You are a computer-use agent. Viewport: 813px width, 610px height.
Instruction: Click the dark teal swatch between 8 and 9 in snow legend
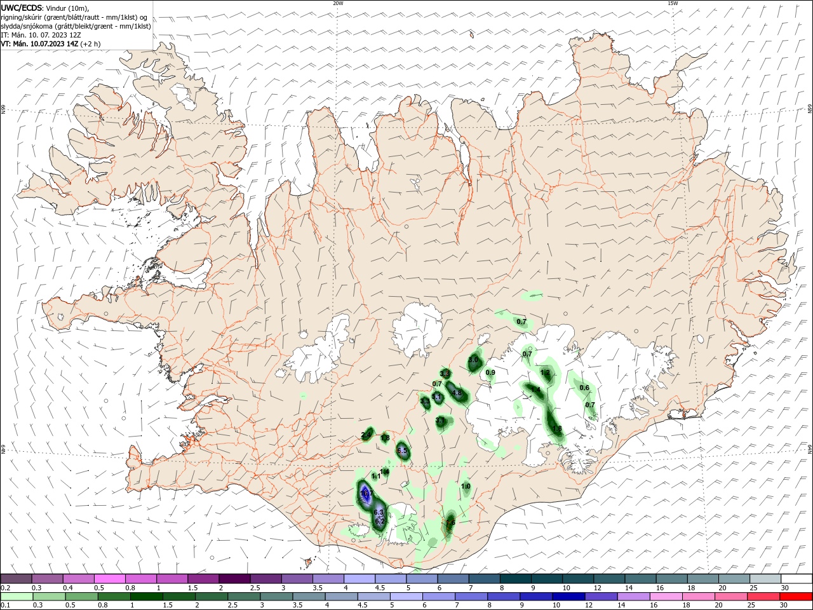(516, 579)
